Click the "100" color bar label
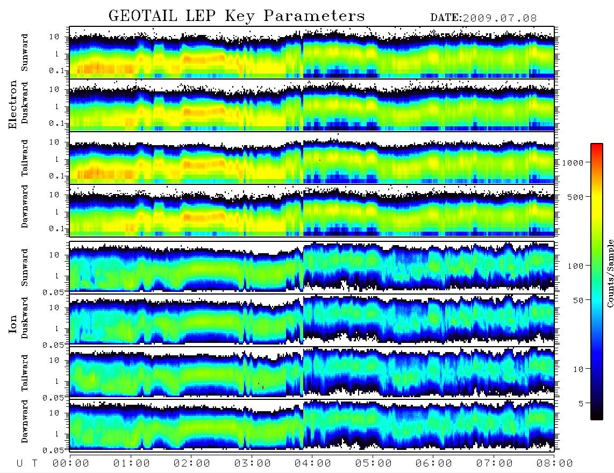614x473 pixels. (575, 266)
